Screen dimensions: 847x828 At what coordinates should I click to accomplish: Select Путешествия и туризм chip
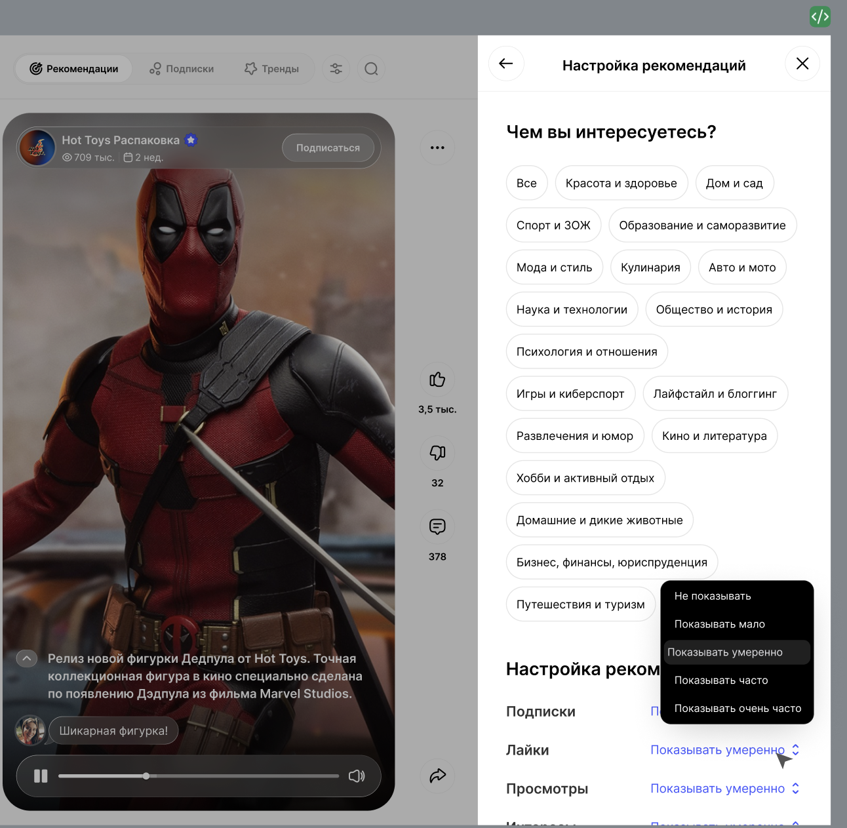tap(581, 604)
